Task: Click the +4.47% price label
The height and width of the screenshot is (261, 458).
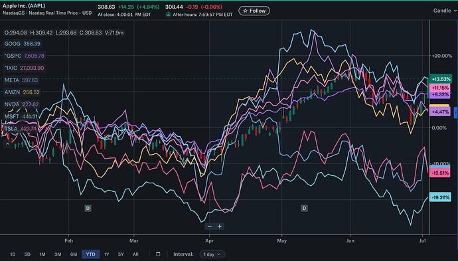Action: click(x=440, y=112)
